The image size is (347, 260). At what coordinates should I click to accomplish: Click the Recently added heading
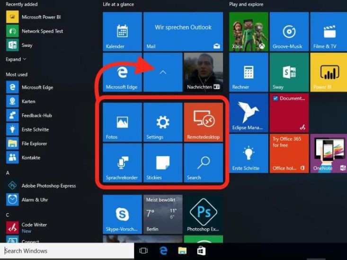(21, 4)
